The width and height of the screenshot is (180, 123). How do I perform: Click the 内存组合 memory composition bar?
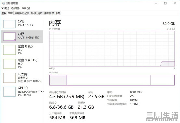[x=112, y=80]
